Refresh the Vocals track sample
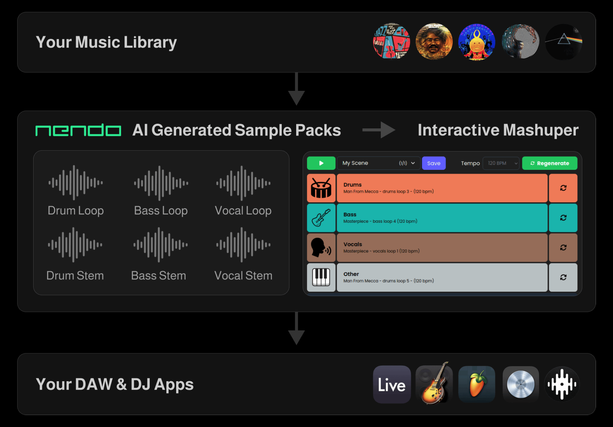Screen dimensions: 613x427 pos(563,247)
